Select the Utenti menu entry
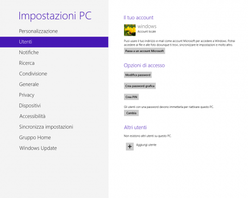The width and height of the screenshot is (248, 198). point(54,42)
